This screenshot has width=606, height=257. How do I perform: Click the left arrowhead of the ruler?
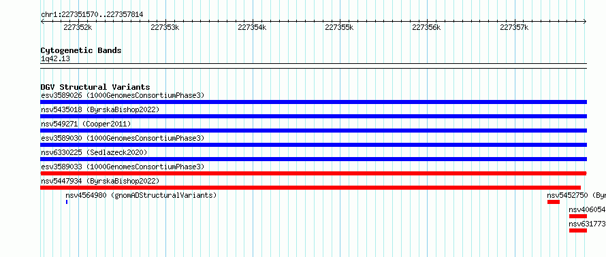coord(42,22)
